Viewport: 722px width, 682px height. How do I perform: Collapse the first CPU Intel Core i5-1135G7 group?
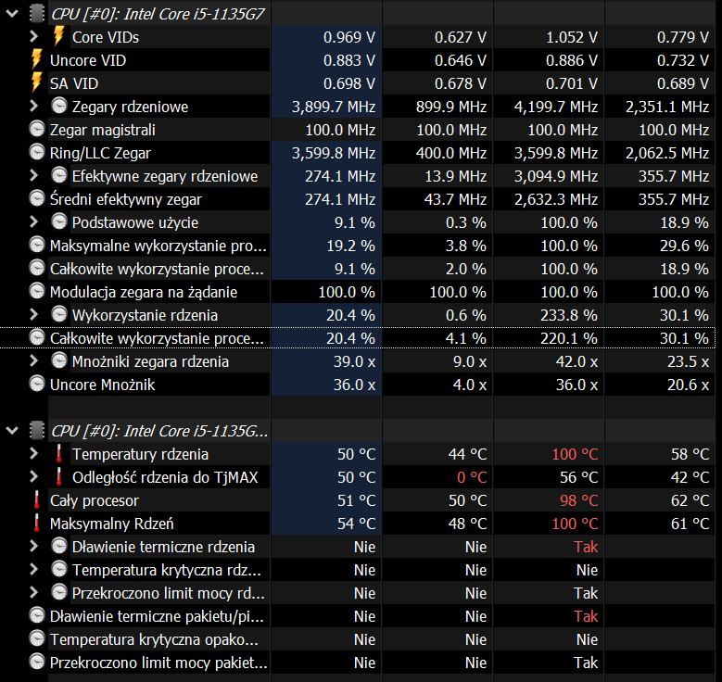[12, 14]
